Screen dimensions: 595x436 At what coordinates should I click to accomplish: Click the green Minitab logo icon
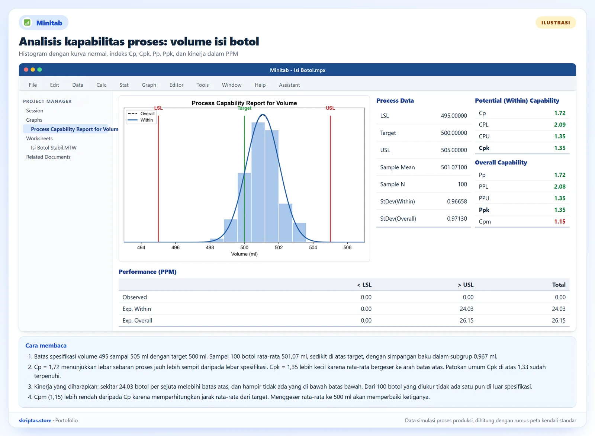coord(27,23)
